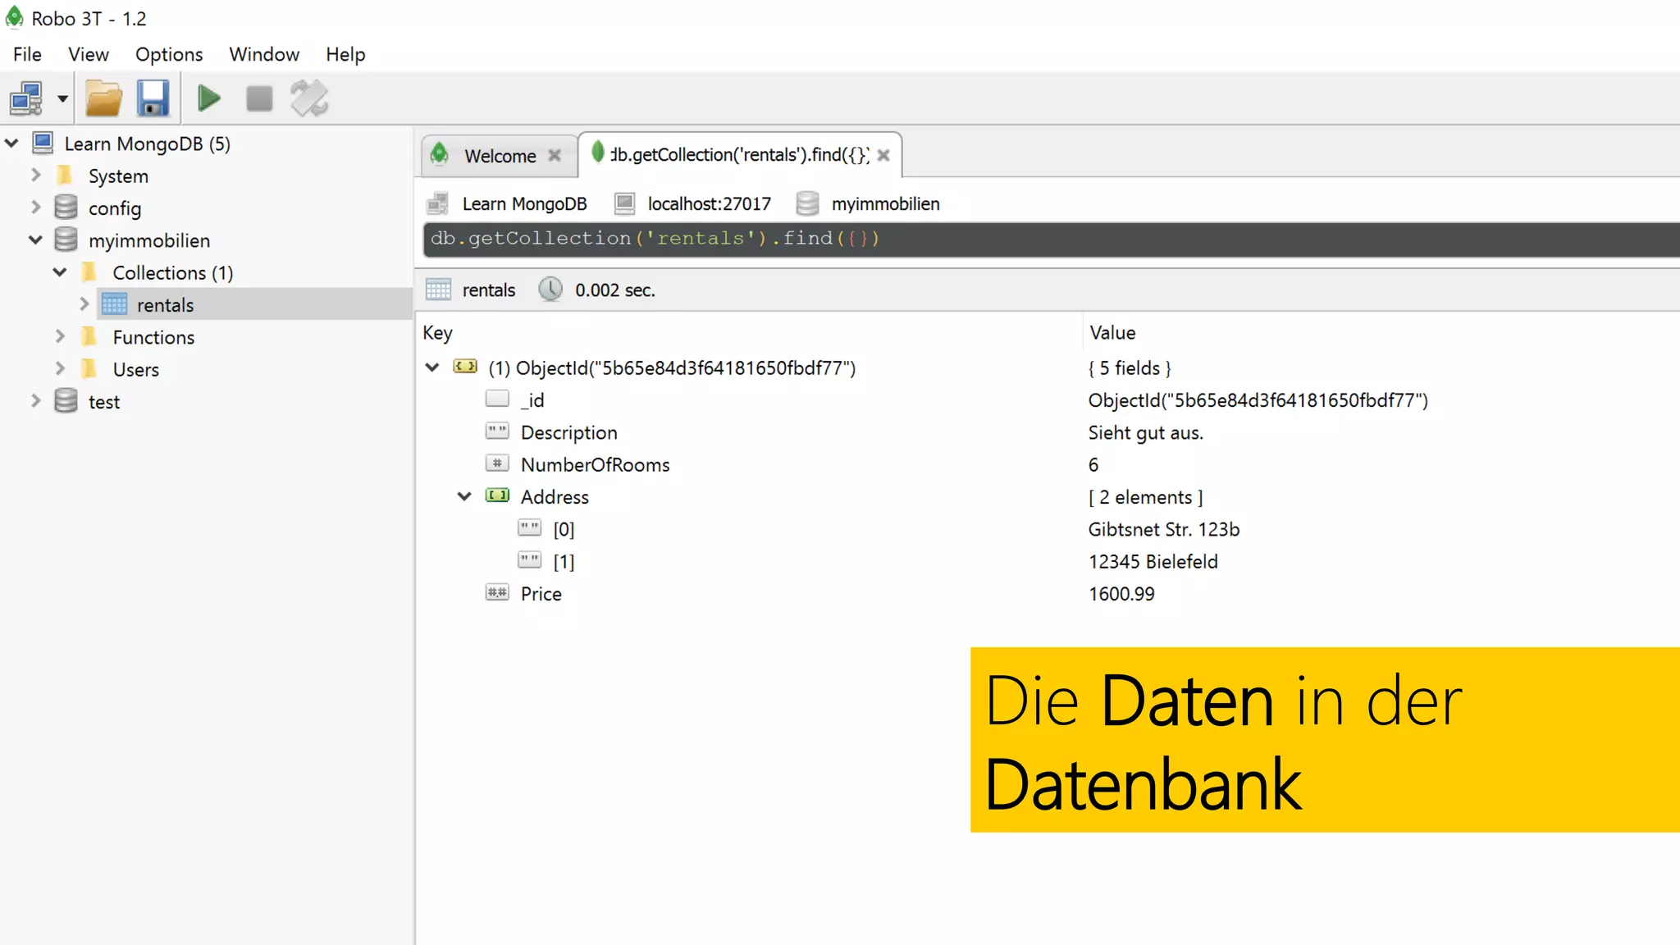Viewport: 1680px width, 945px height.
Task: Open the Help menu
Action: pos(345,54)
